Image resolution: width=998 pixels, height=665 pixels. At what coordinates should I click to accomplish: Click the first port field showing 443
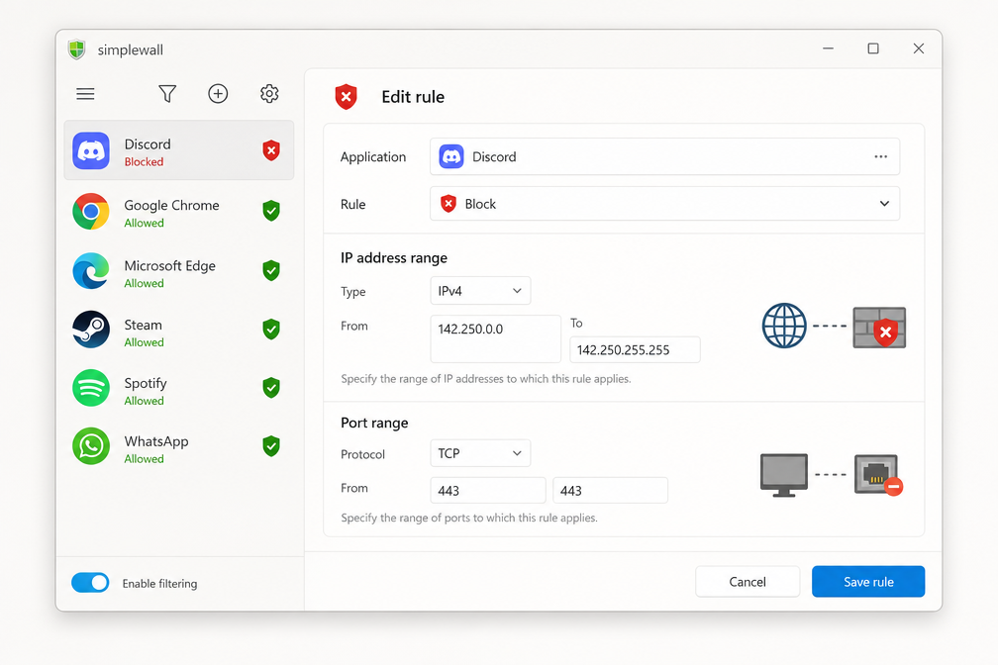[487, 491]
